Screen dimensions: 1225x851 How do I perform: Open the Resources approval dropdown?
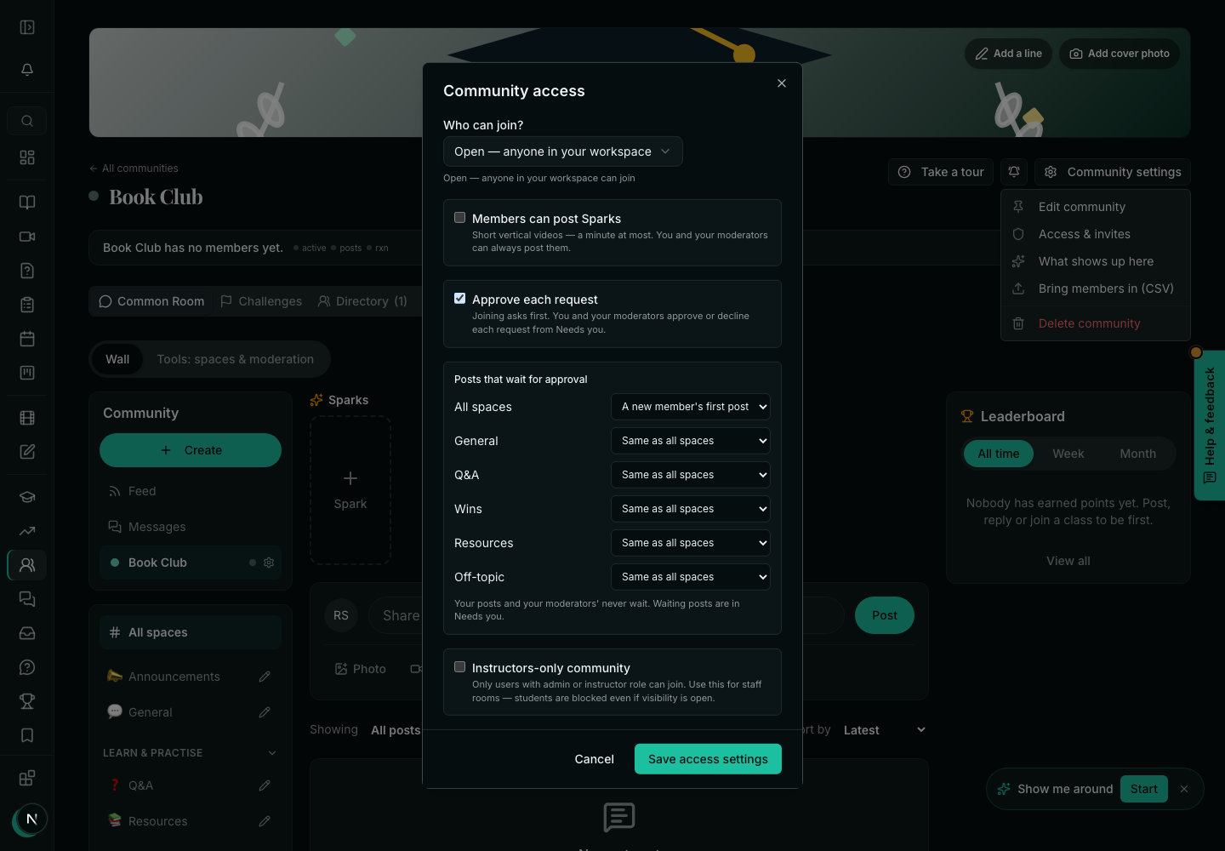[691, 543]
